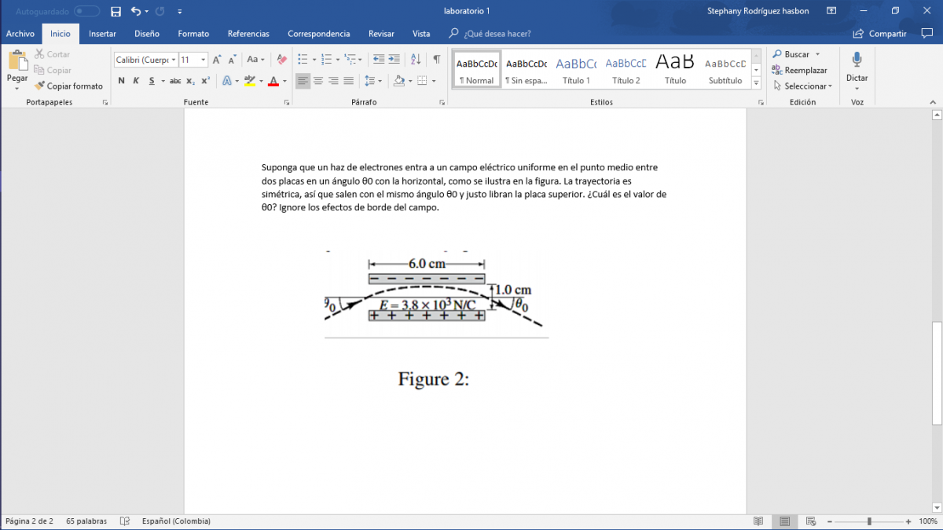Screen dimensions: 943x530
Task: Center-align the paragraph text
Action: point(318,81)
